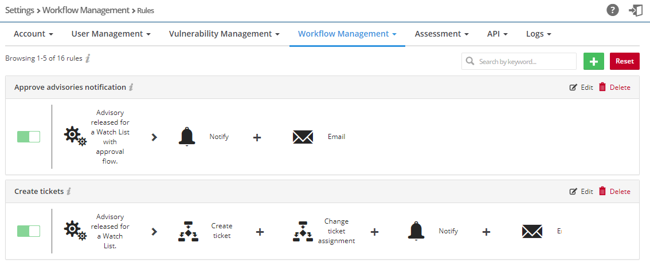Click the bell Notify icon in Approve advisories rule
The width and height of the screenshot is (650, 262).
point(186,137)
